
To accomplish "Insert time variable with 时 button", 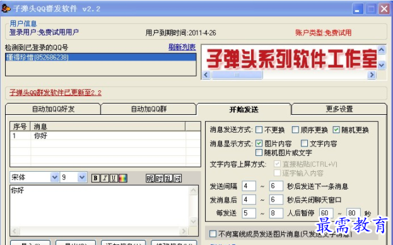I will [x=159, y=178].
